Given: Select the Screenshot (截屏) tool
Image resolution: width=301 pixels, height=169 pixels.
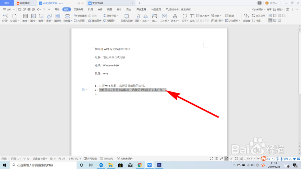Looking at the screenshot, I should (42, 18).
